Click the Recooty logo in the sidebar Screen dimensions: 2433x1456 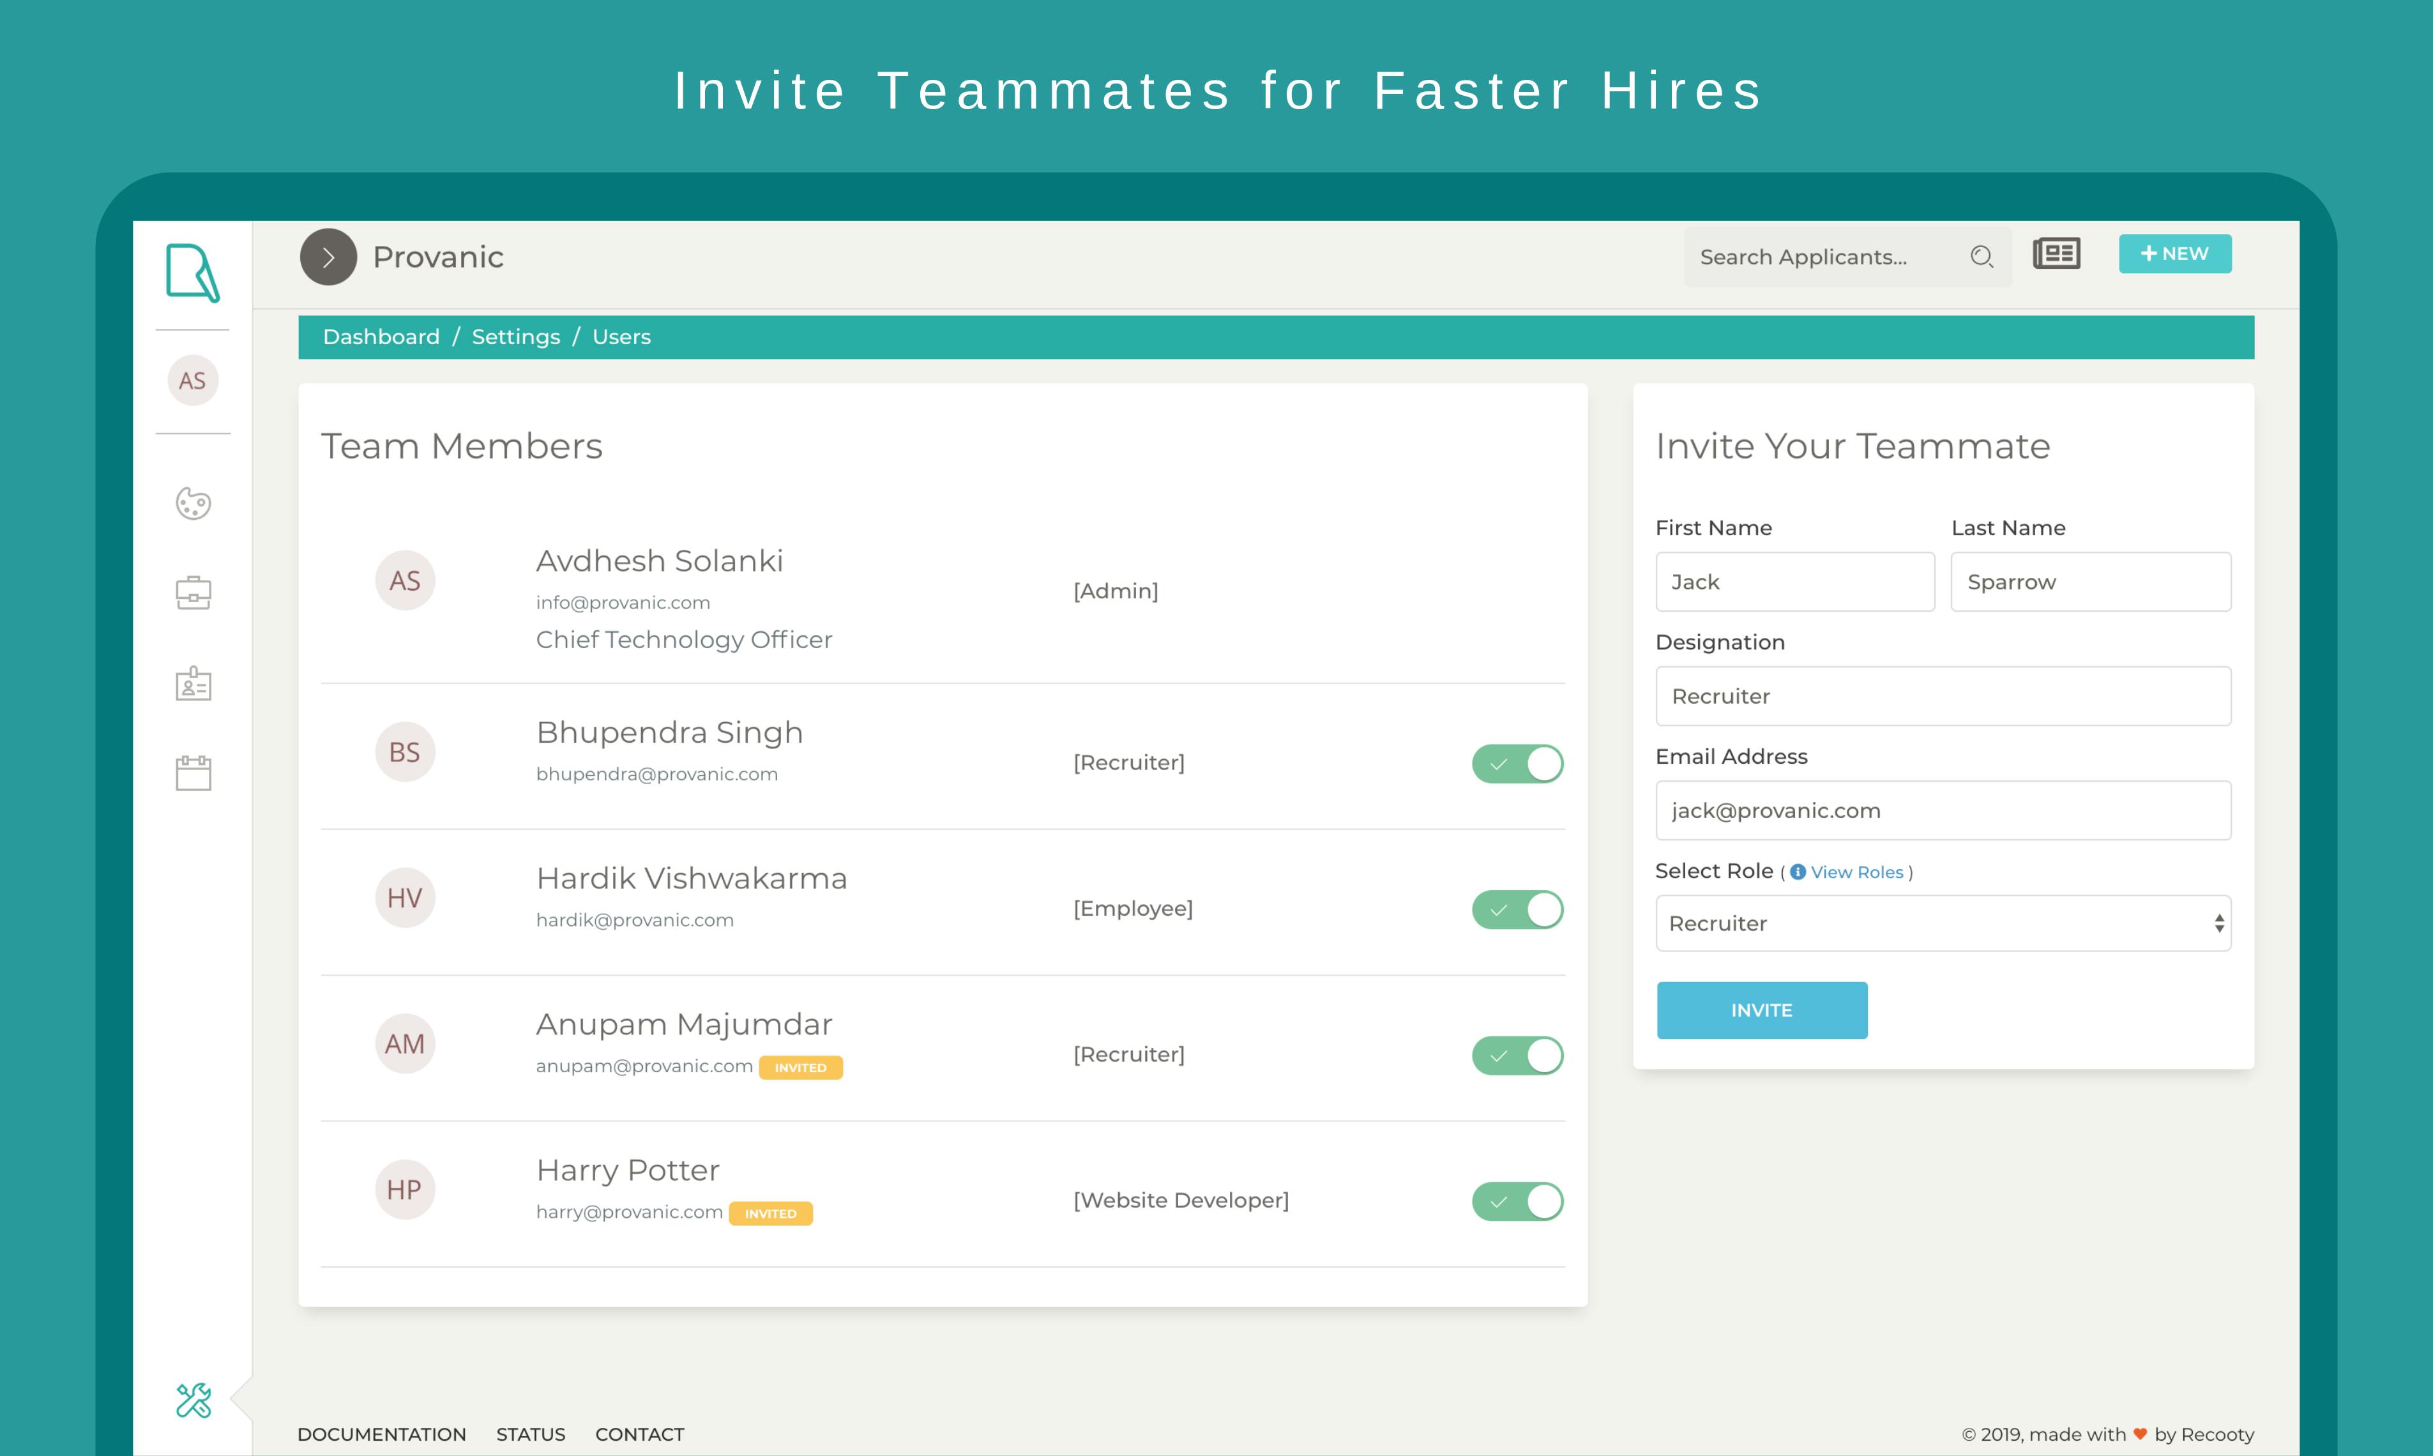[192, 273]
